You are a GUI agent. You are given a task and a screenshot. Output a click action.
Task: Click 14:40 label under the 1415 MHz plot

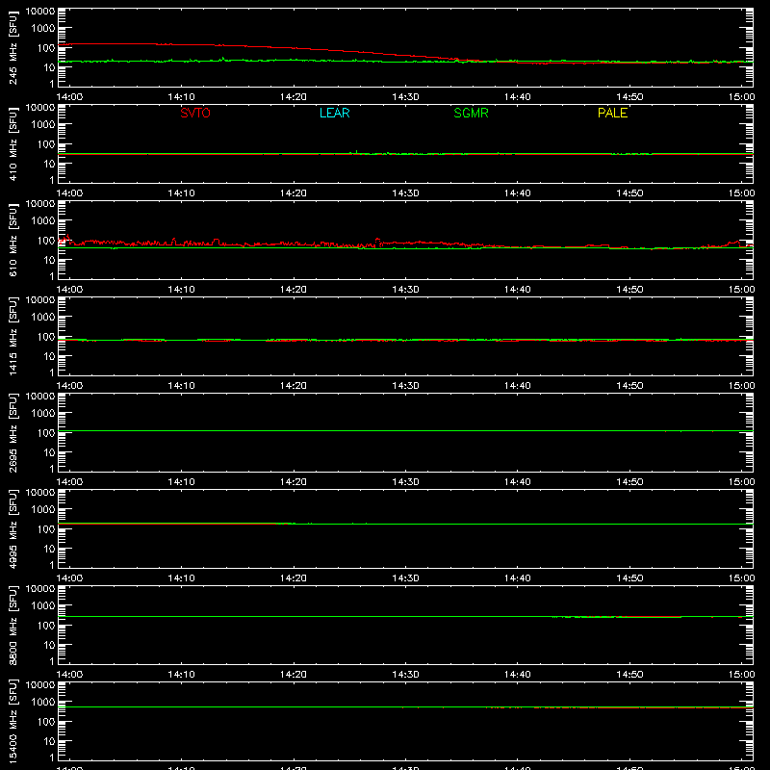(x=518, y=386)
